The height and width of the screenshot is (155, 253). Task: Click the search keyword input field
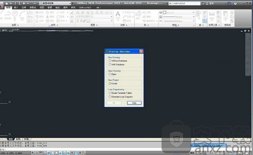click(x=184, y=3)
